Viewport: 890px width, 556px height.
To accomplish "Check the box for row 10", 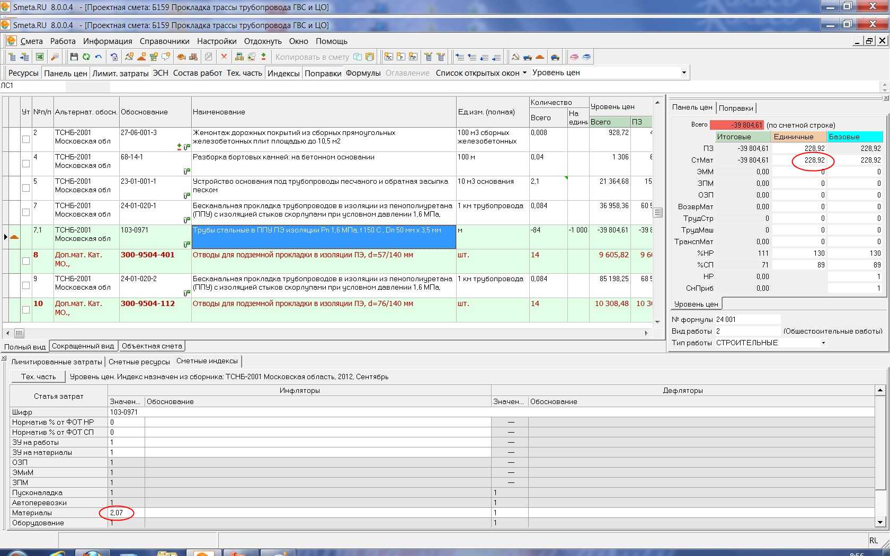I will click(25, 310).
